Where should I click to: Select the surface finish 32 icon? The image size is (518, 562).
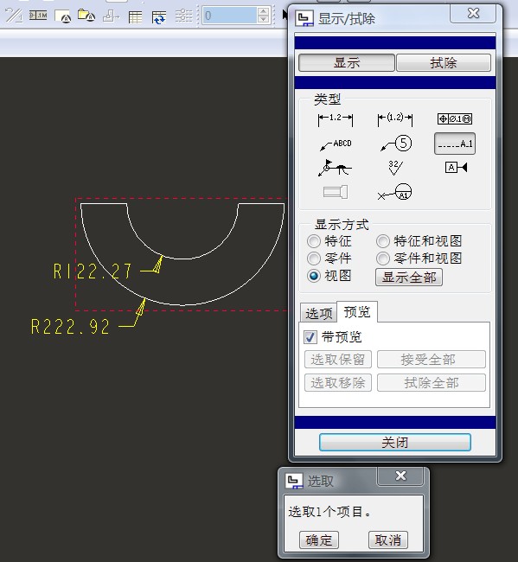click(x=395, y=168)
